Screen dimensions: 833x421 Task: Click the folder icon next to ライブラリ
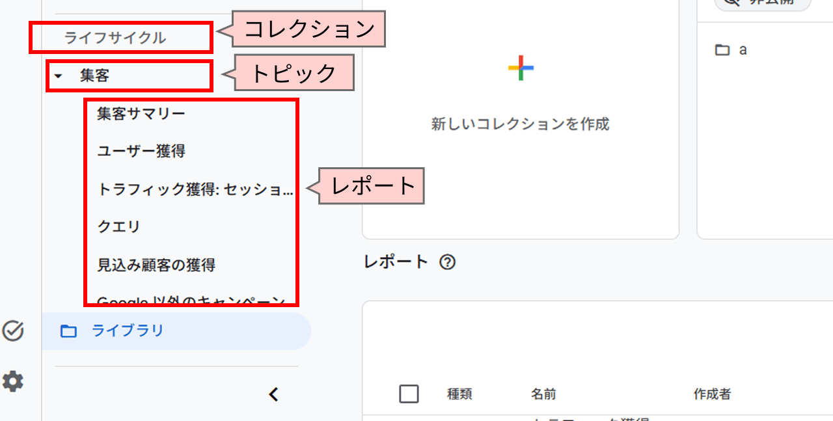click(x=68, y=331)
